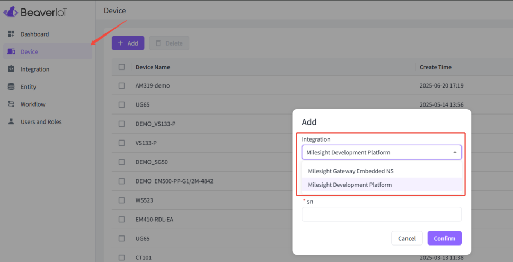Click the Delete button
513x262 pixels.
(169, 43)
